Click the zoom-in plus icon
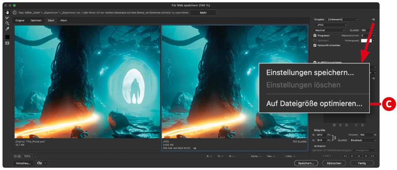This screenshot has height=170, width=397. pos(19,156)
